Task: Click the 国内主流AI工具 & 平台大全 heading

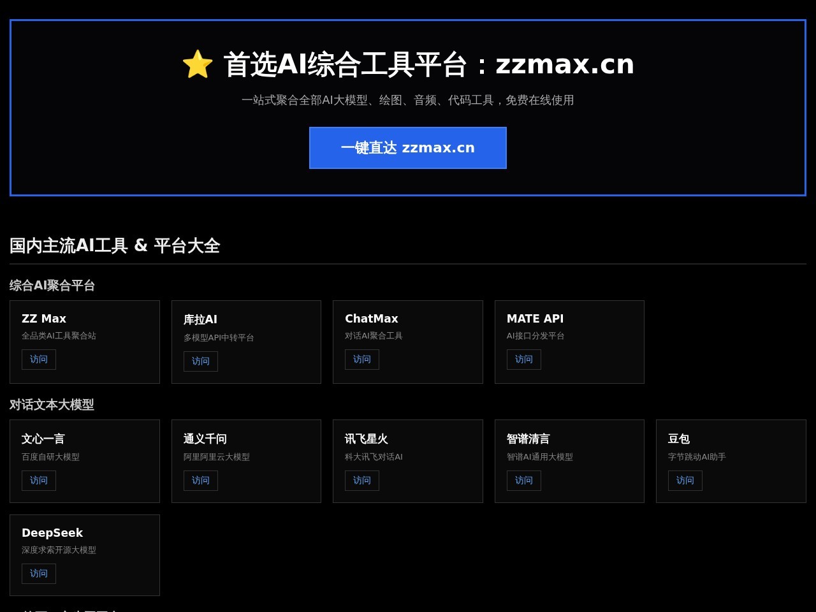Action: tap(115, 245)
